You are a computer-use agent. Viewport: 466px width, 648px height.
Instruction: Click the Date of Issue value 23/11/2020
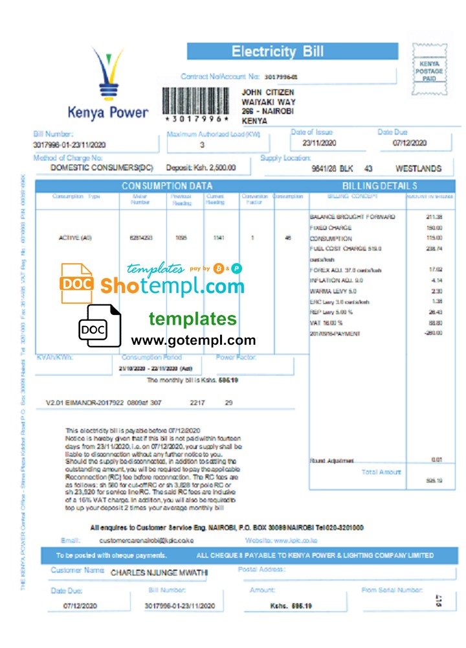tap(319, 143)
